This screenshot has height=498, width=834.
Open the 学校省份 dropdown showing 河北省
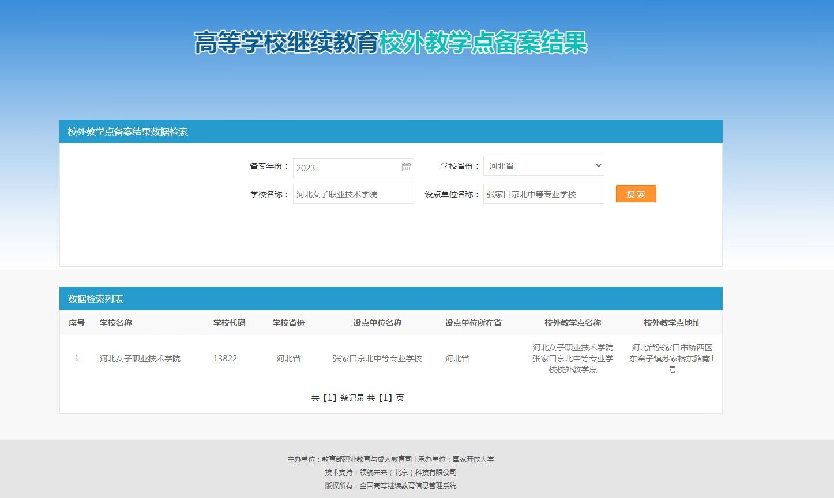[544, 165]
